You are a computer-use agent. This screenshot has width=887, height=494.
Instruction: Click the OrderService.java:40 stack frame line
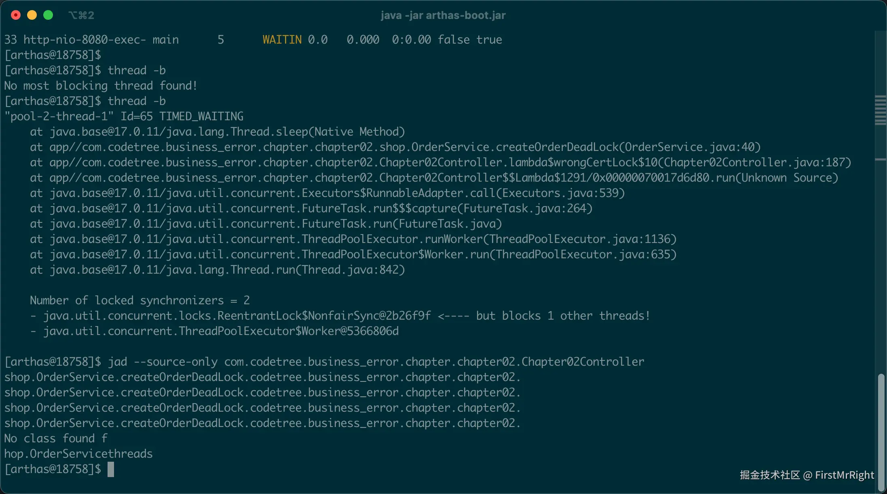point(395,147)
